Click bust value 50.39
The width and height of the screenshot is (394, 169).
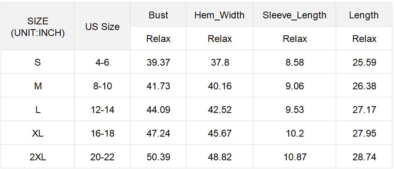(158, 157)
